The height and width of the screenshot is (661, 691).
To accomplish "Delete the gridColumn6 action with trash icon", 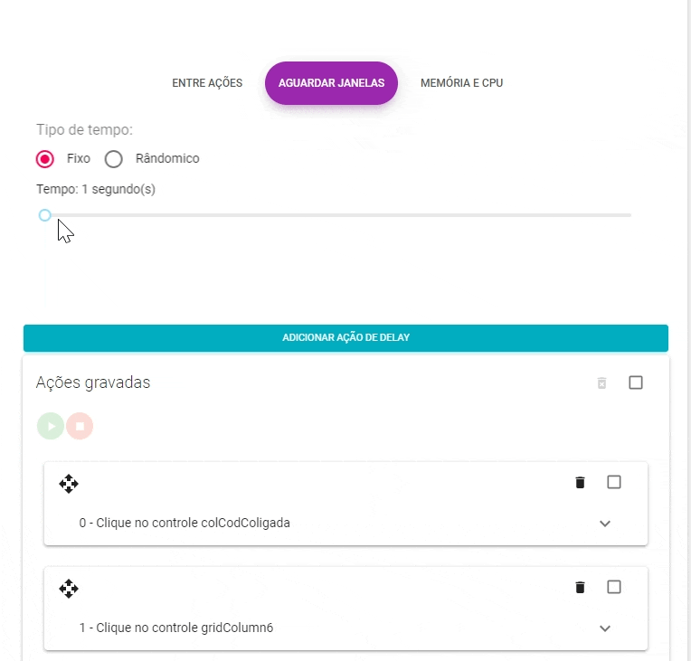I will [580, 588].
